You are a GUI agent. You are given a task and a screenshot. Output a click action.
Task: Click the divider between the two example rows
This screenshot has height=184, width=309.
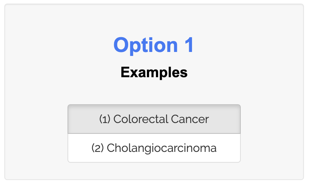[x=154, y=133]
